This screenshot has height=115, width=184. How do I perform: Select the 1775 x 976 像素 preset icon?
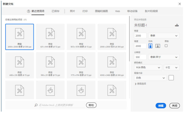[81, 62]
